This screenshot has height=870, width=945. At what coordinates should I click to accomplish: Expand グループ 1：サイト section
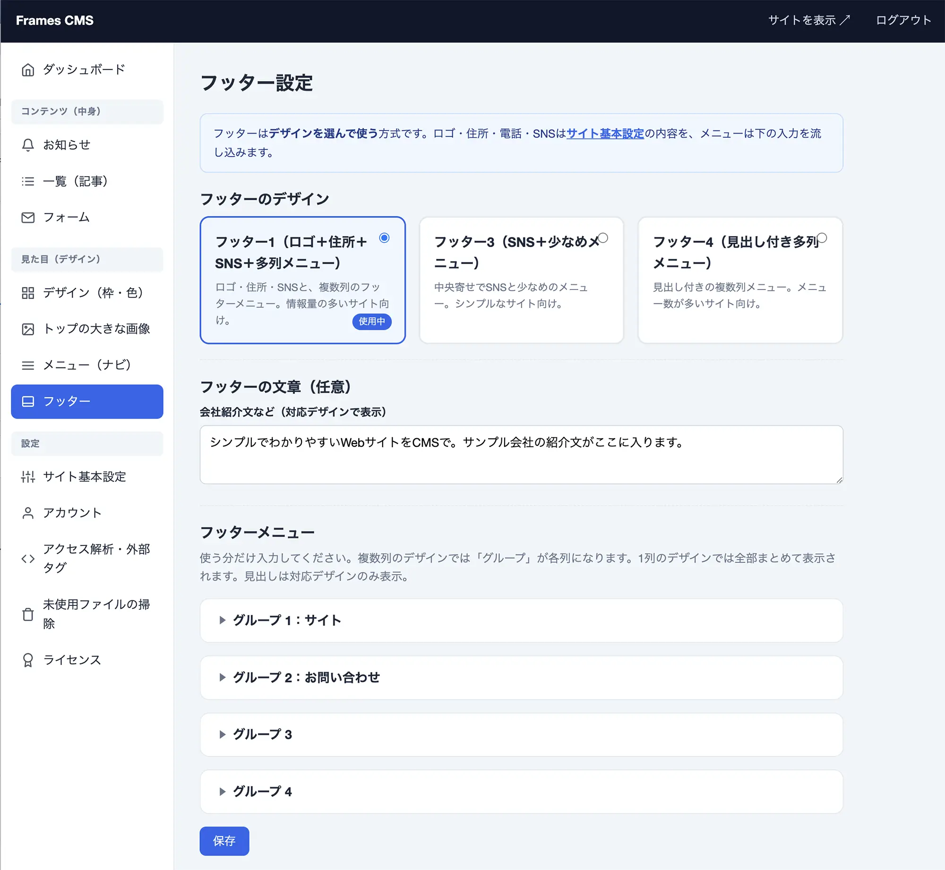click(521, 620)
